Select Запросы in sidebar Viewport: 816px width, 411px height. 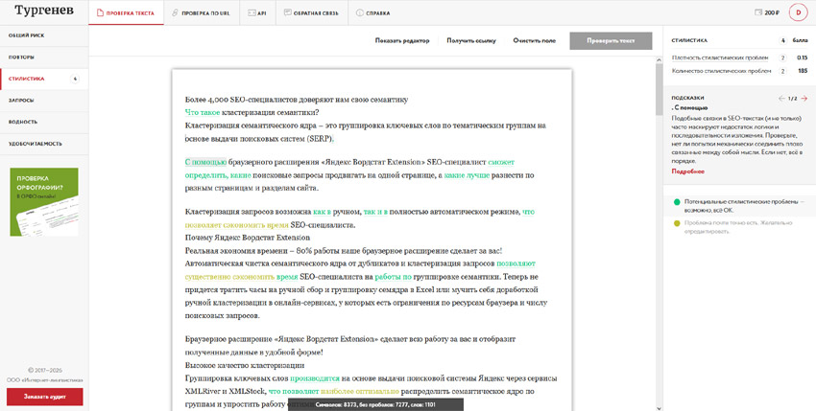tap(44, 101)
